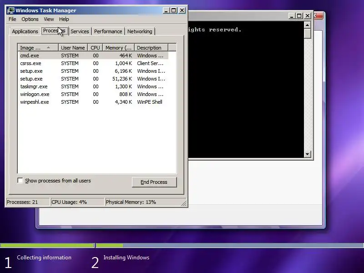
Task: Open the Options menu
Action: [x=30, y=19]
